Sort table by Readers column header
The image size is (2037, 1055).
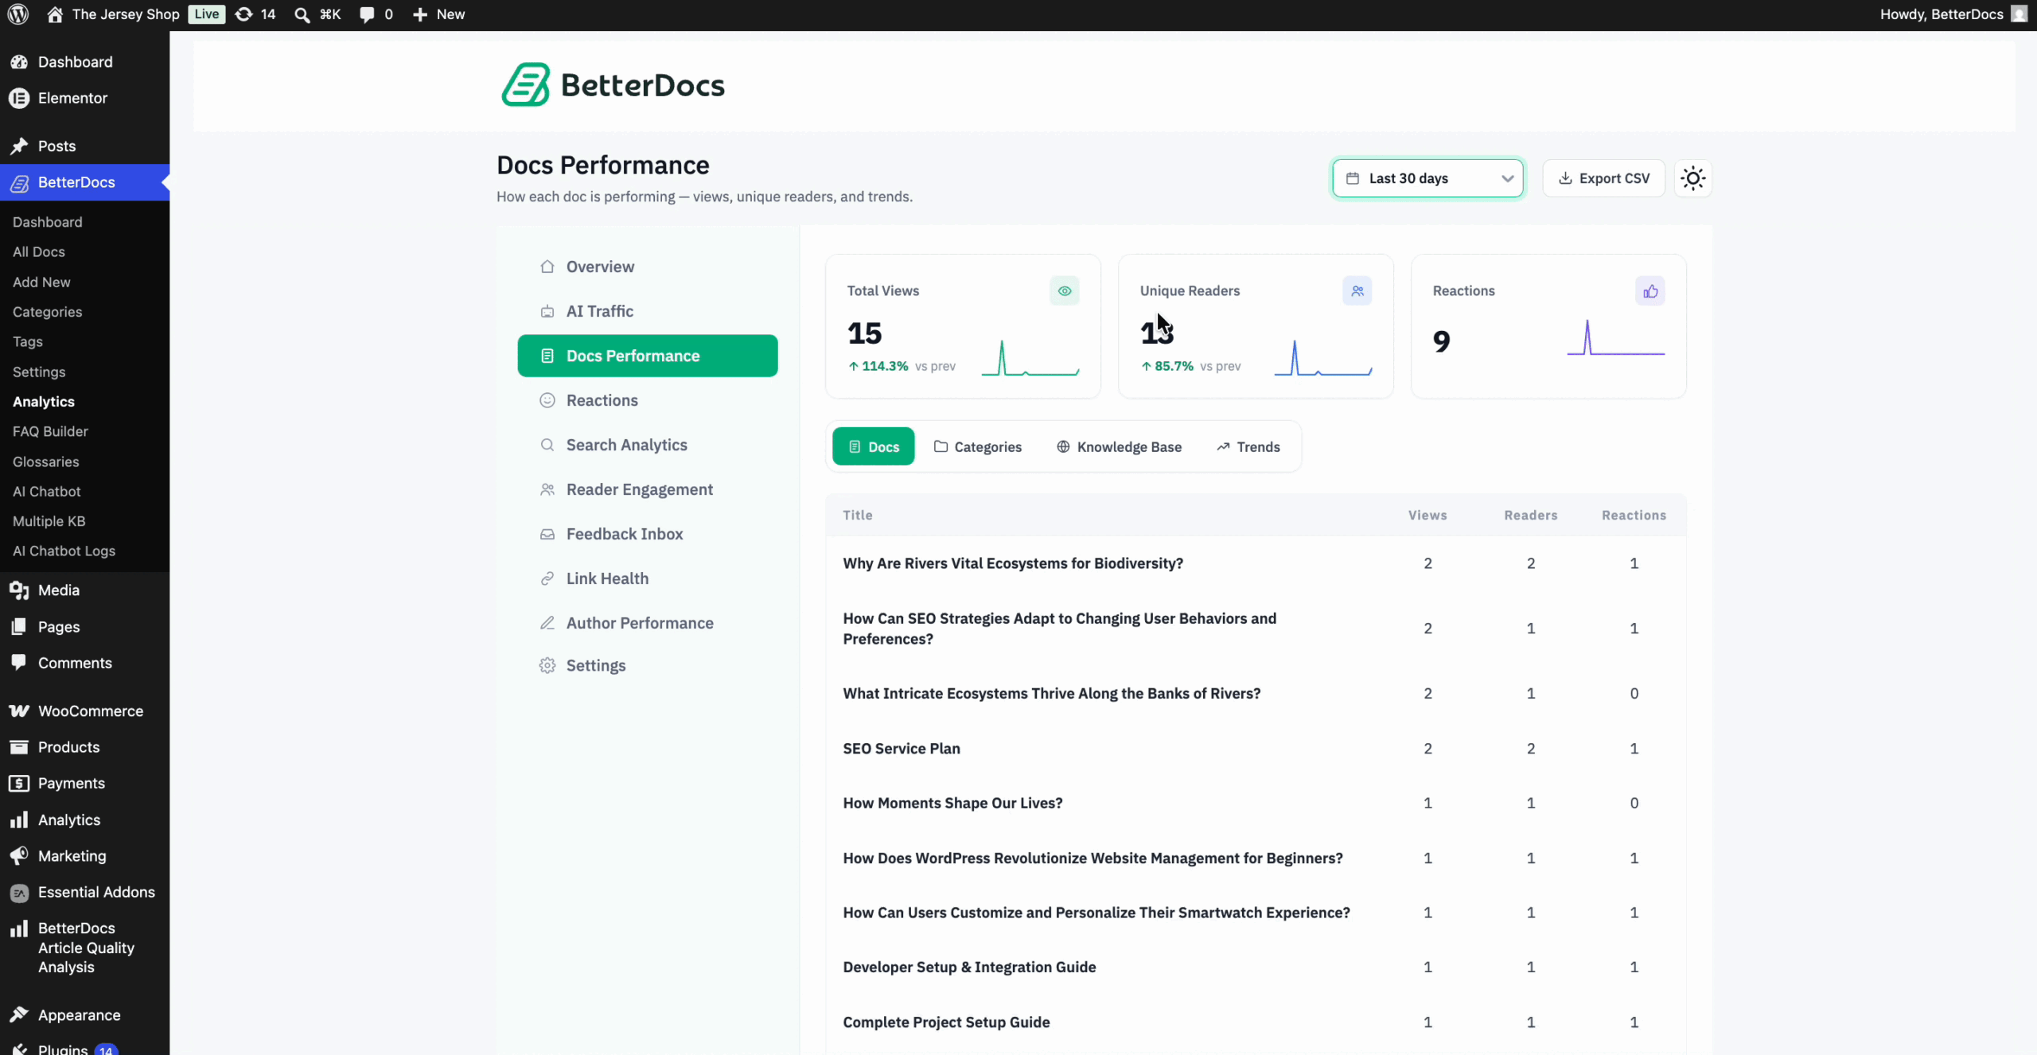click(x=1530, y=515)
